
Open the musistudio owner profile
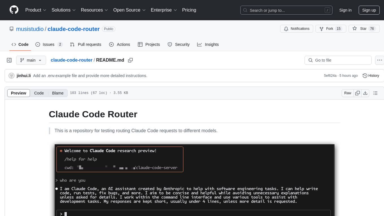(x=30, y=29)
